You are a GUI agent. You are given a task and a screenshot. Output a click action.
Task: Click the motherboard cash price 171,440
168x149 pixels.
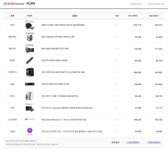(x=158, y=49)
